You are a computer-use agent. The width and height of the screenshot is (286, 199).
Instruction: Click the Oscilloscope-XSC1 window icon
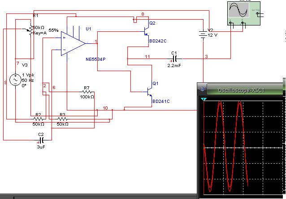pyautogui.click(x=203, y=89)
